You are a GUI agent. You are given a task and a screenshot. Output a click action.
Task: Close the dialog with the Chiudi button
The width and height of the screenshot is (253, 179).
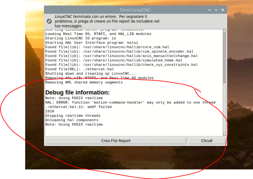click(x=207, y=141)
